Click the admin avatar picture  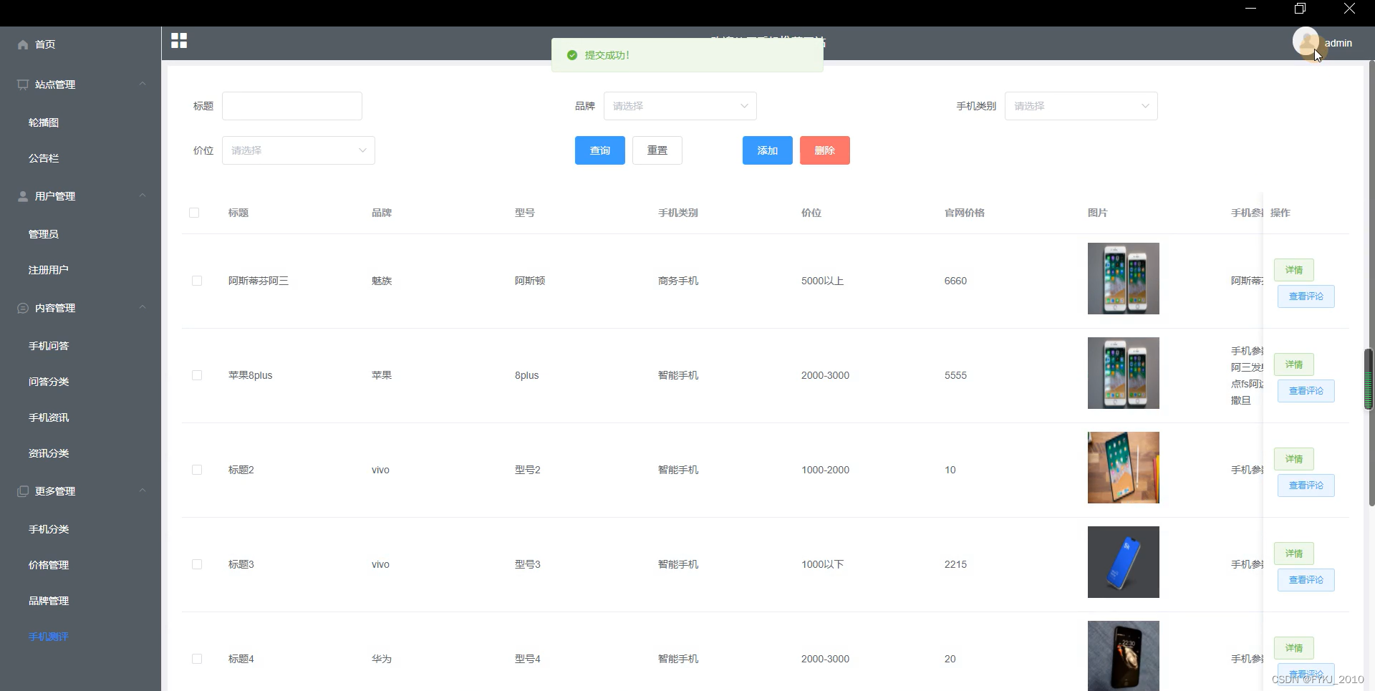click(x=1306, y=42)
